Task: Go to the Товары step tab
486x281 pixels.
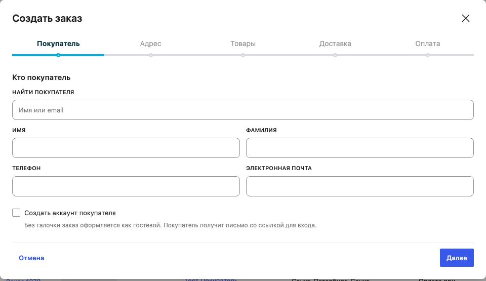Action: tap(243, 44)
